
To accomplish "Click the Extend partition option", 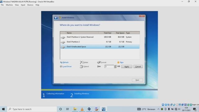I will (86, 67).
